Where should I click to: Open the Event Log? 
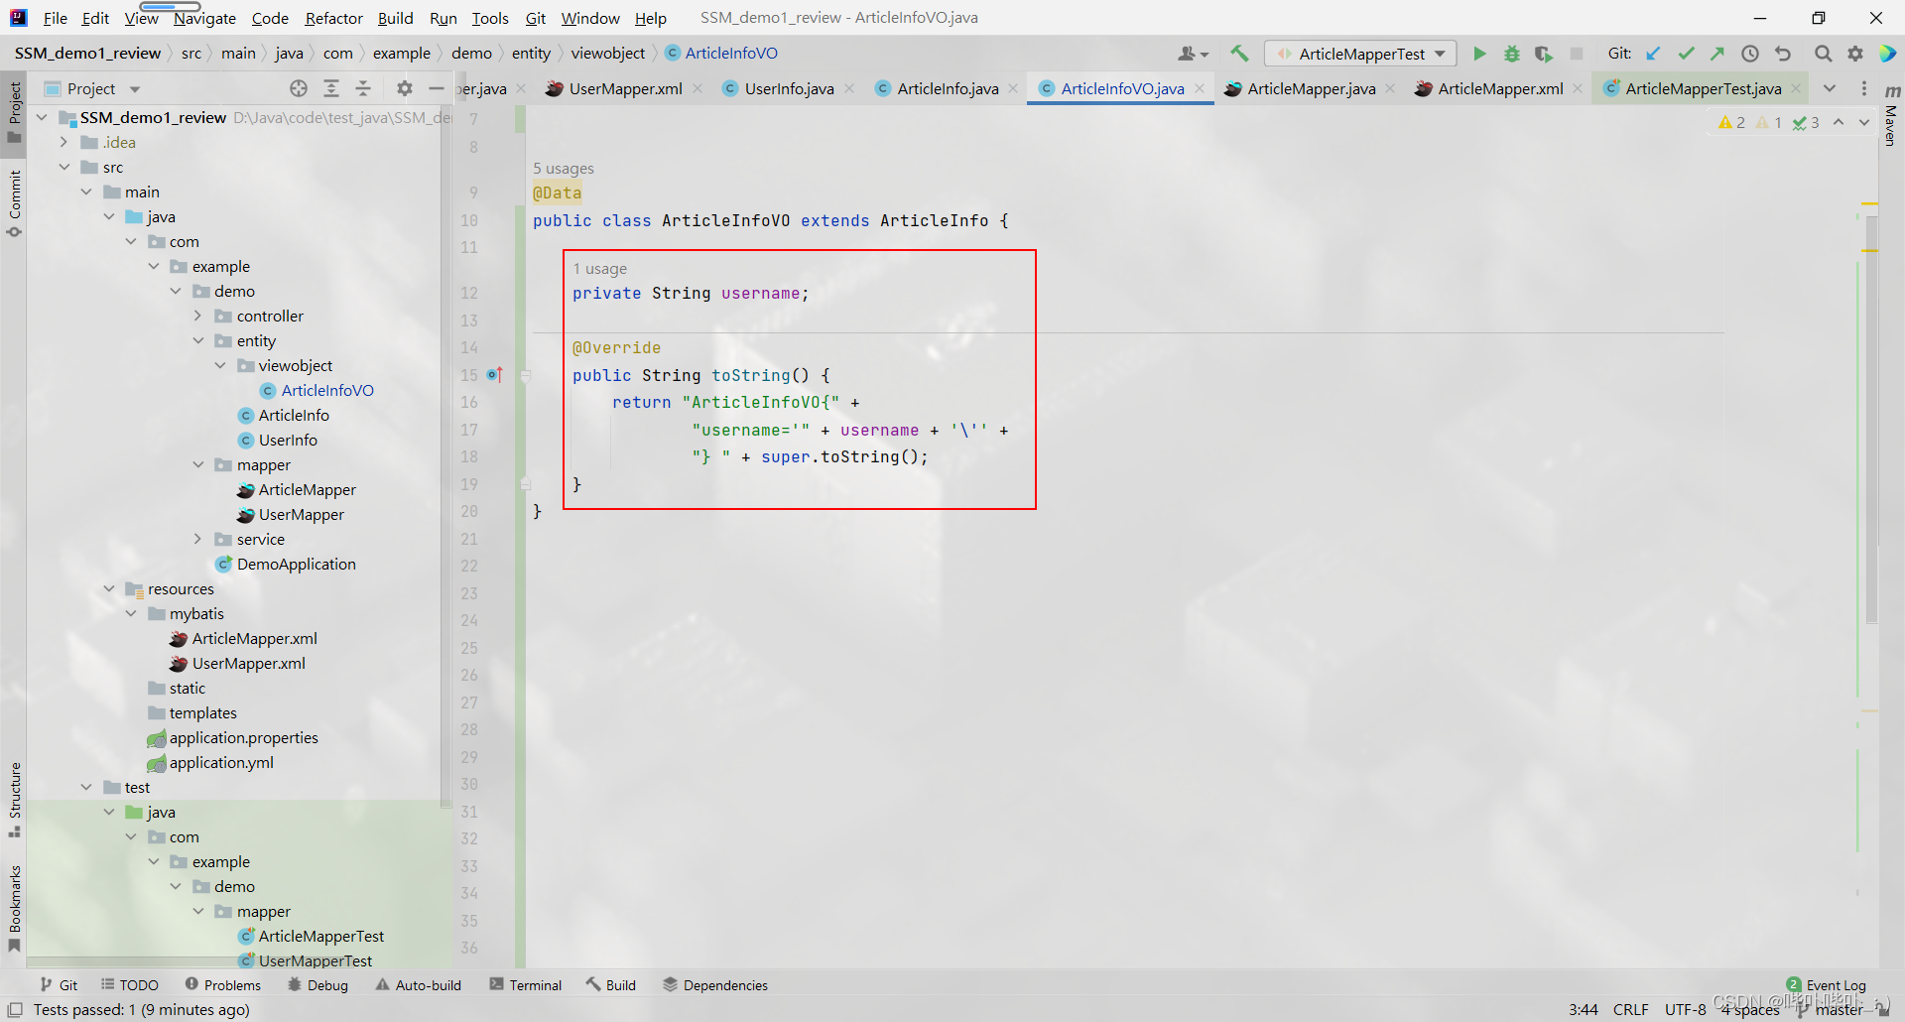1826,985
